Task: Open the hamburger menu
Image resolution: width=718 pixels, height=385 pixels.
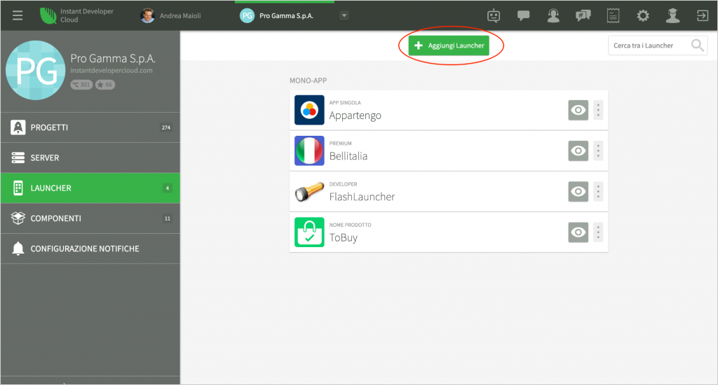Action: click(18, 15)
